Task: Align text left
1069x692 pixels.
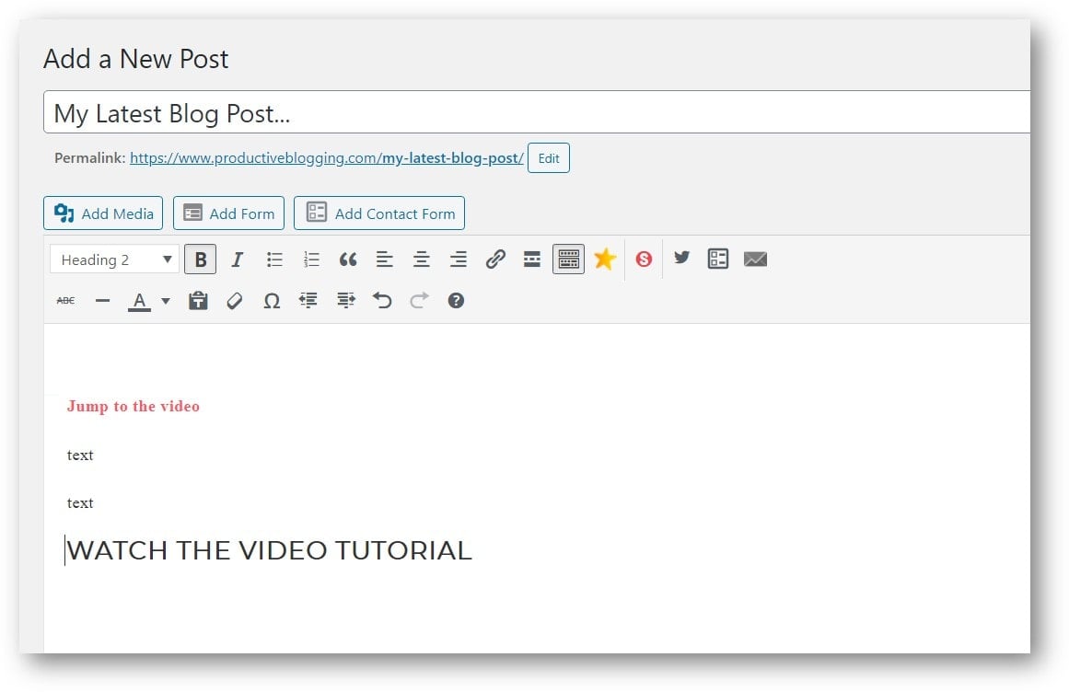Action: pyautogui.click(x=385, y=259)
